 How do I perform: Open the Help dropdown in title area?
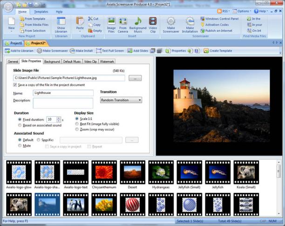point(261,11)
